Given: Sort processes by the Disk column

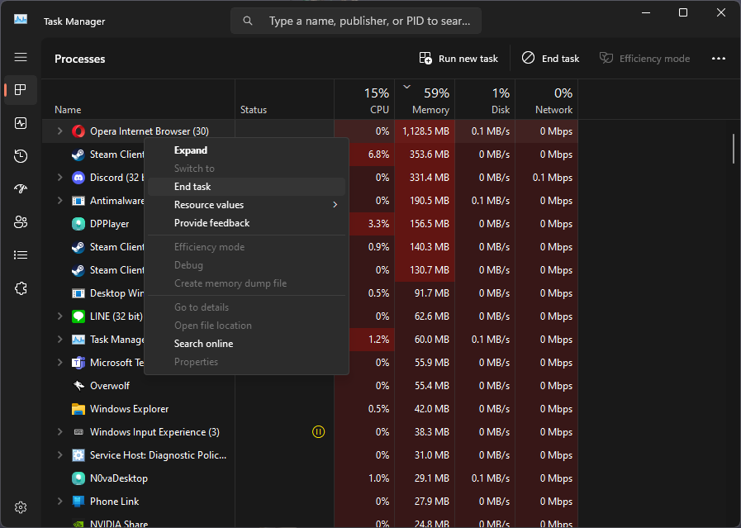Looking at the screenshot, I should [485, 100].
